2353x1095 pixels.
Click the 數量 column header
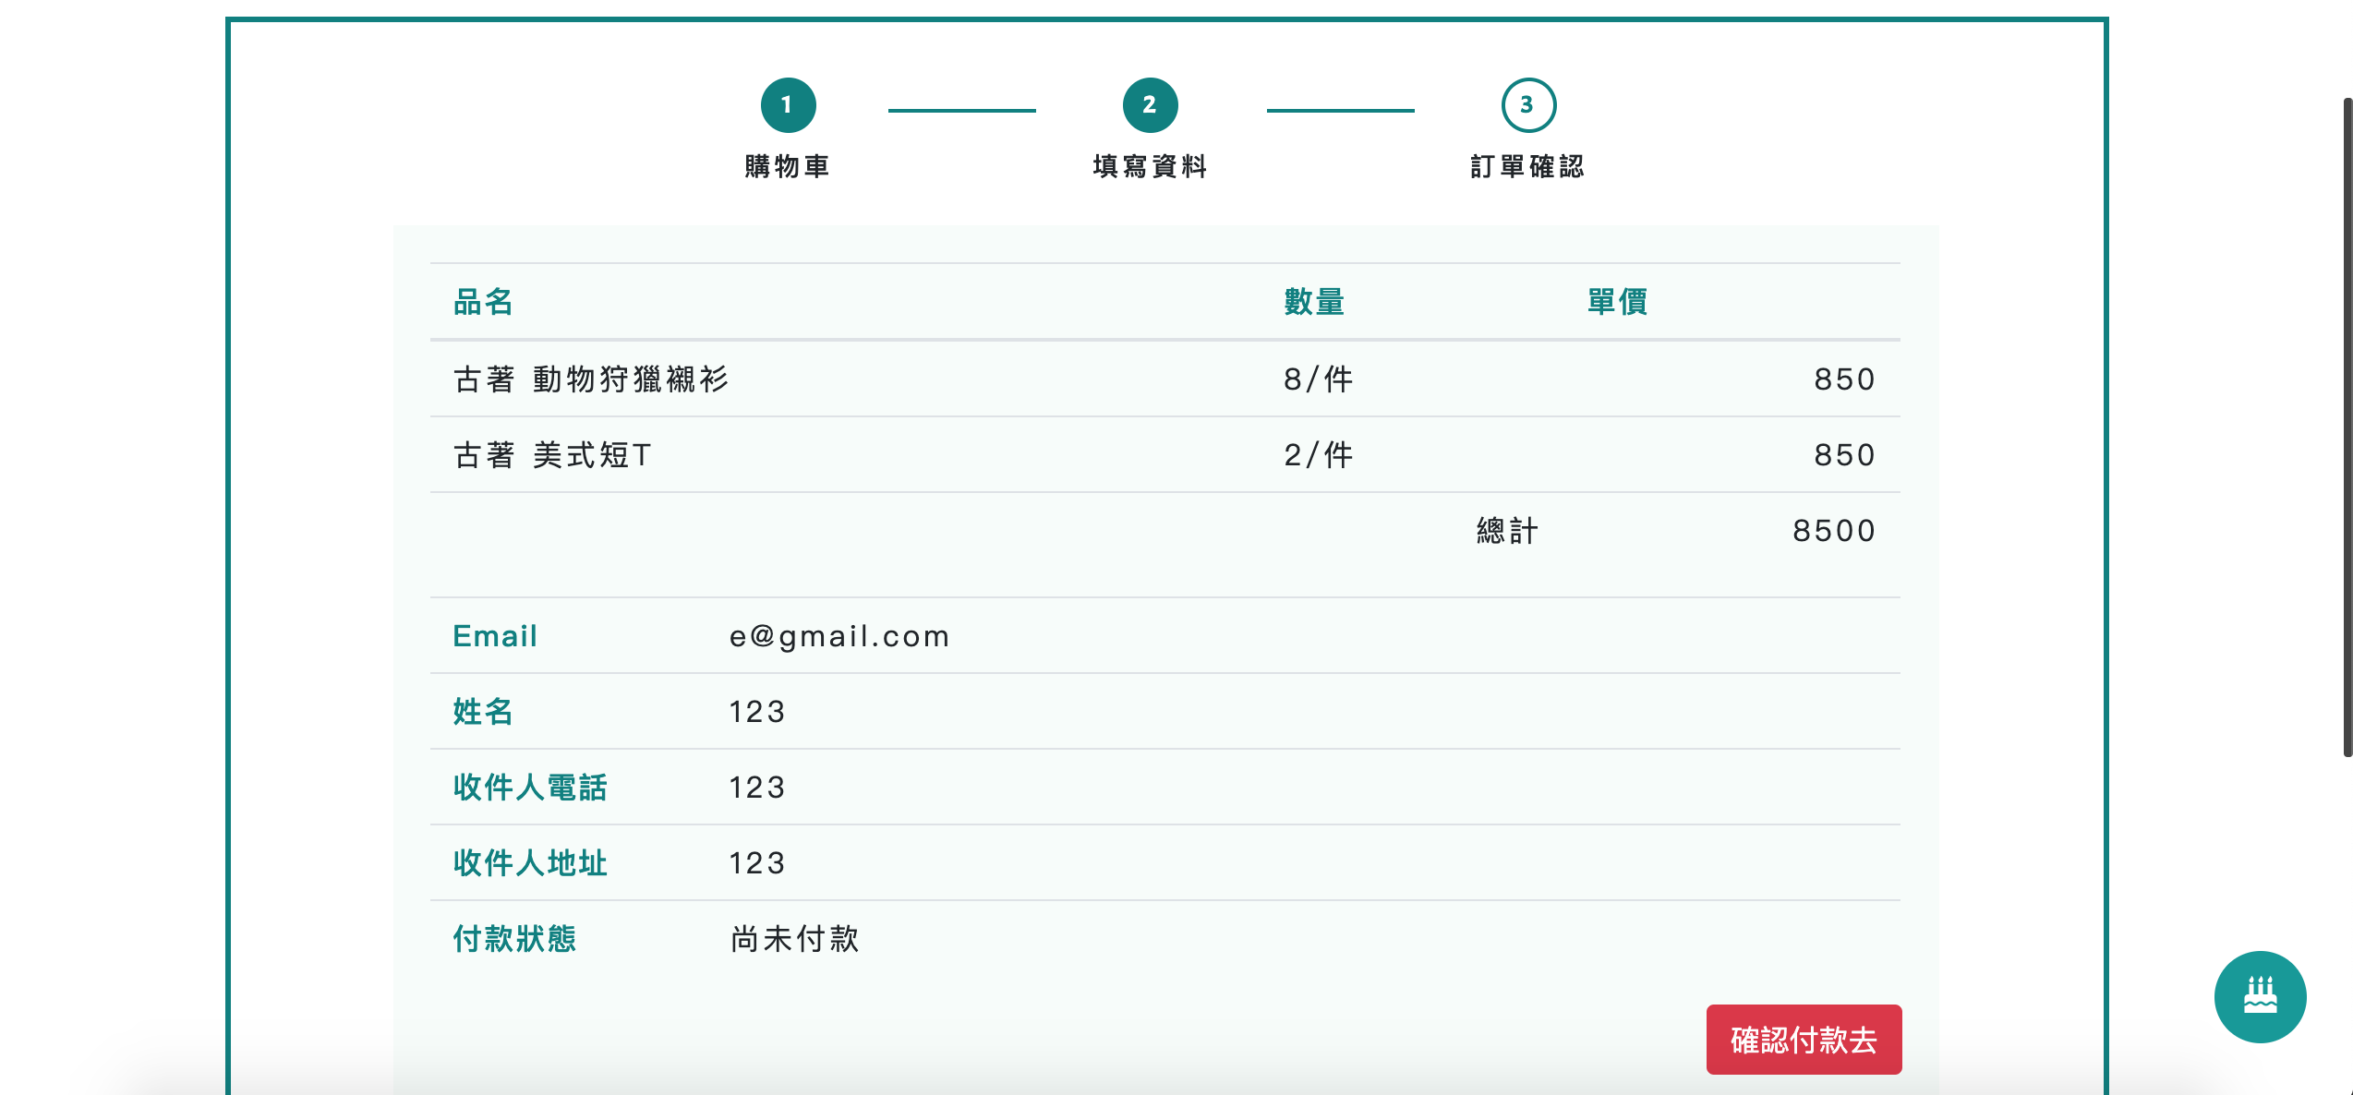point(1313,303)
